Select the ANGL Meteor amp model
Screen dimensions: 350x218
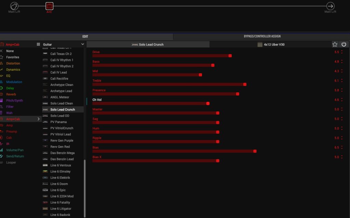(59, 97)
